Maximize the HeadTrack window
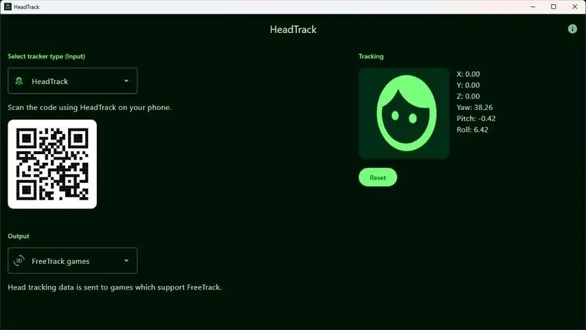The width and height of the screenshot is (586, 330). click(x=554, y=7)
